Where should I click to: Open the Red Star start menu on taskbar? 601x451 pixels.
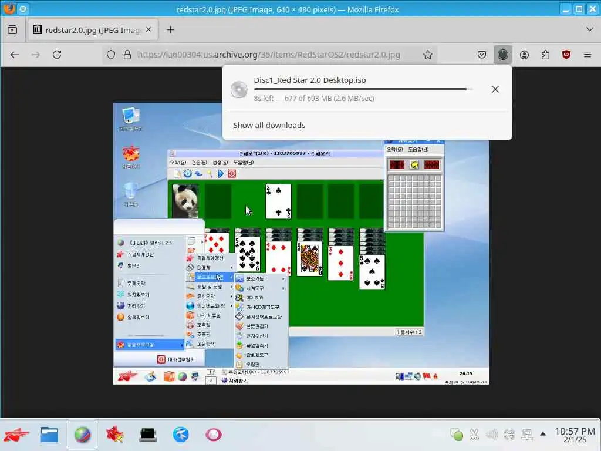pyautogui.click(x=16, y=435)
